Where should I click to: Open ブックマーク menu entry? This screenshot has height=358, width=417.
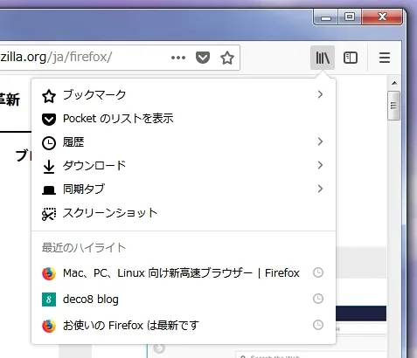pyautogui.click(x=184, y=95)
